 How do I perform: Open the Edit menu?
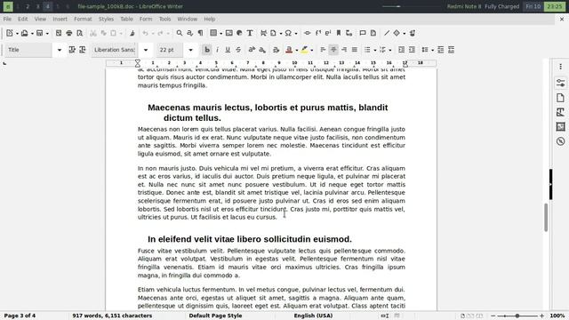[22, 19]
